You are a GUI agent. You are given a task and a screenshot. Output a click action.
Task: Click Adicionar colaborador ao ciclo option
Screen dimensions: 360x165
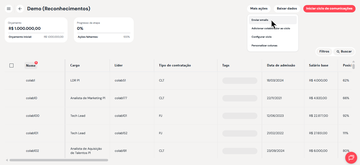click(x=271, y=28)
